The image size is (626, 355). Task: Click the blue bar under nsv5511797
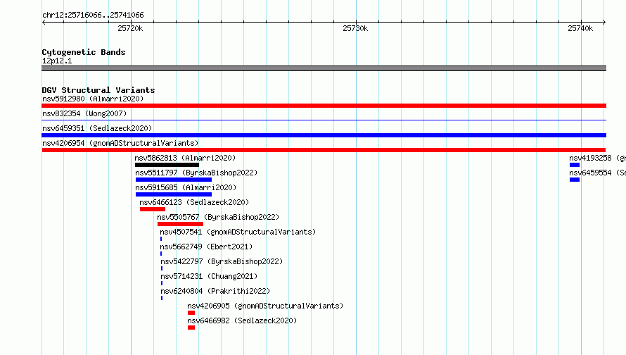174,180
